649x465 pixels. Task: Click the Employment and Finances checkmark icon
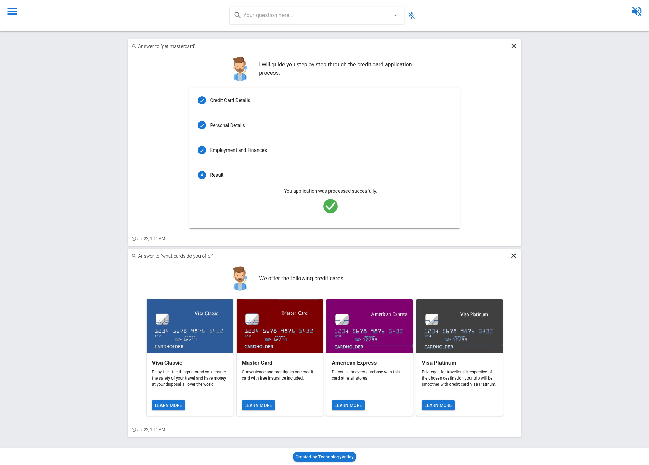click(x=202, y=150)
